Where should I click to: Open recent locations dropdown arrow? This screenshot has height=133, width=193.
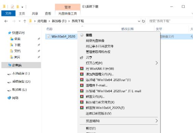(20, 21)
